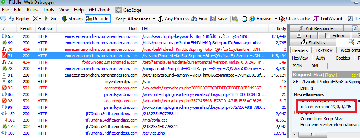The height and width of the screenshot is (138, 360).
Task: Click the Raw link in Request Headers
Action: pyautogui.click(x=330, y=75)
